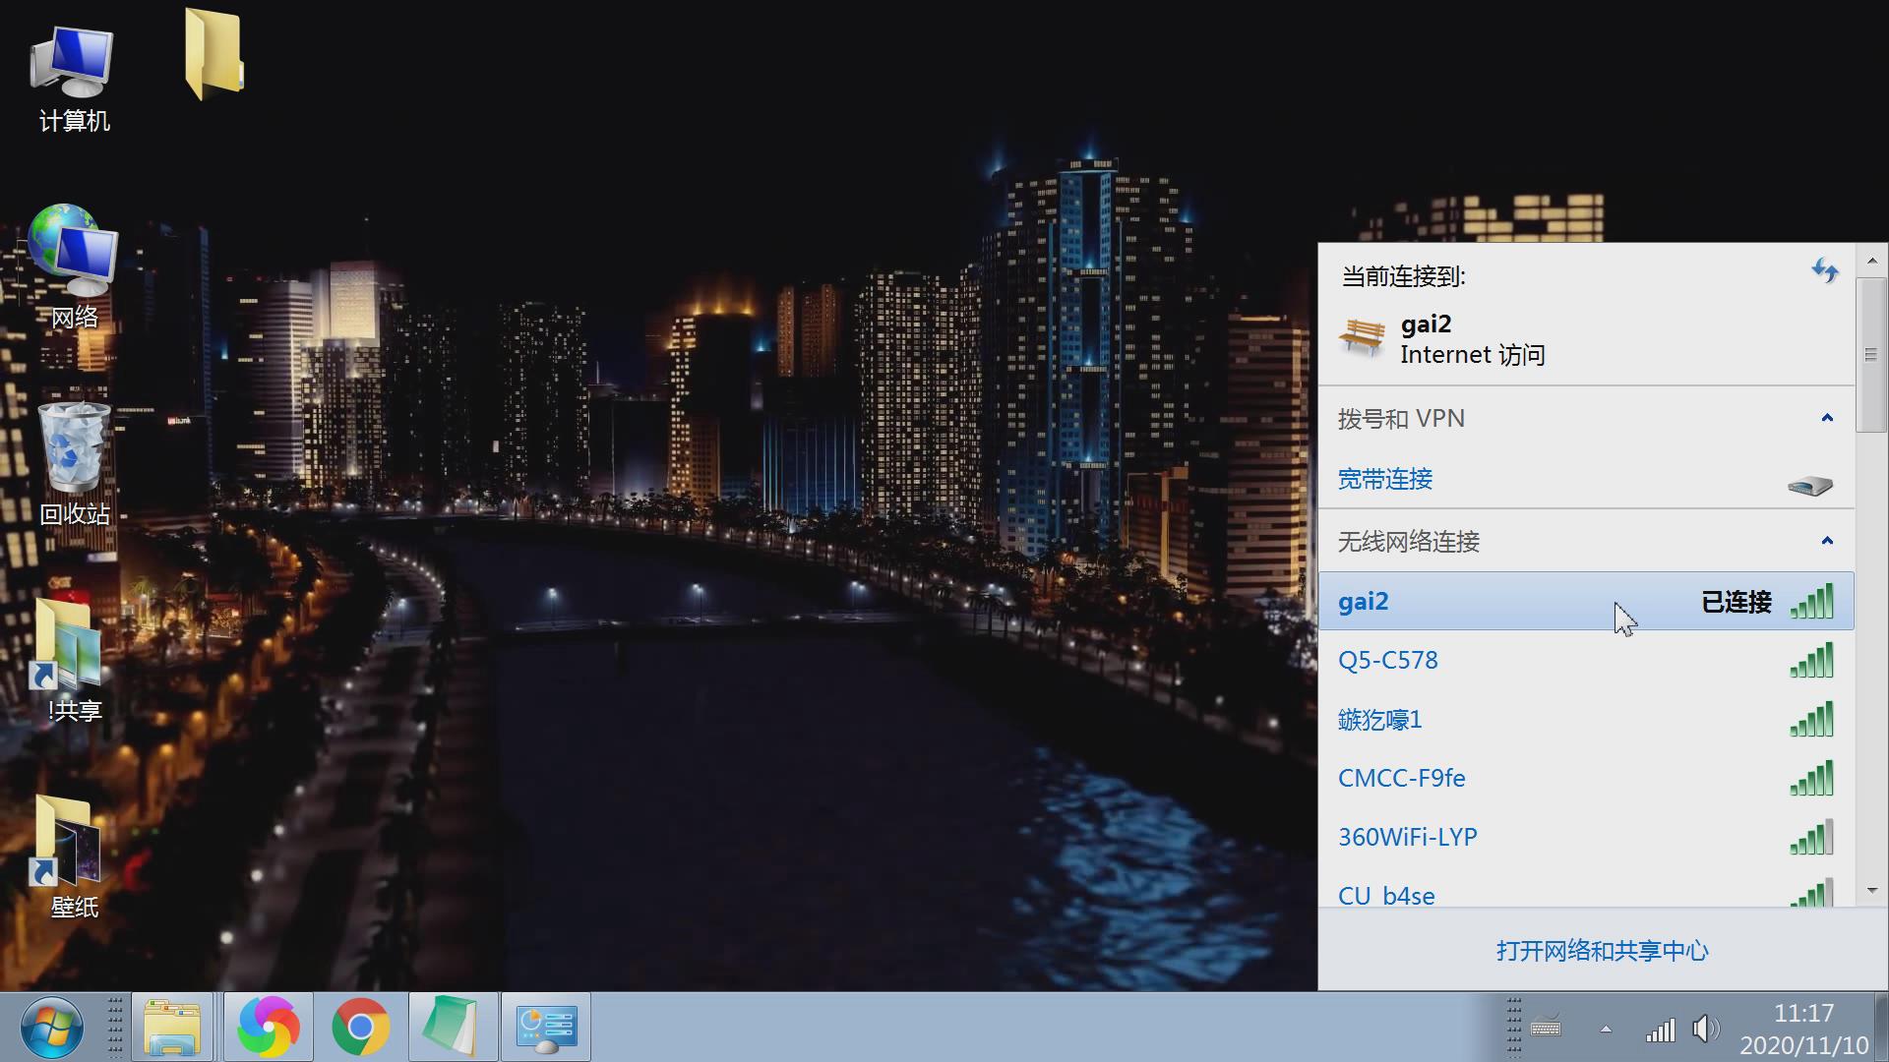1889x1062 pixels.
Task: Collapse the wireless network connections section
Action: point(1827,541)
